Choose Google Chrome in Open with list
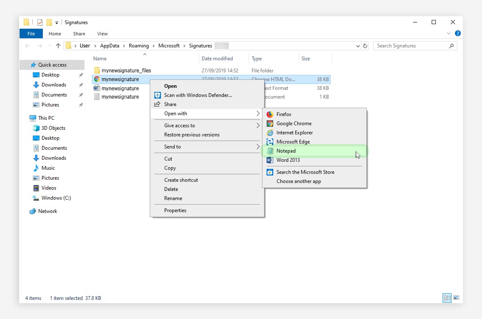Screen dimensions: 482x319 pyautogui.click(x=314, y=124)
